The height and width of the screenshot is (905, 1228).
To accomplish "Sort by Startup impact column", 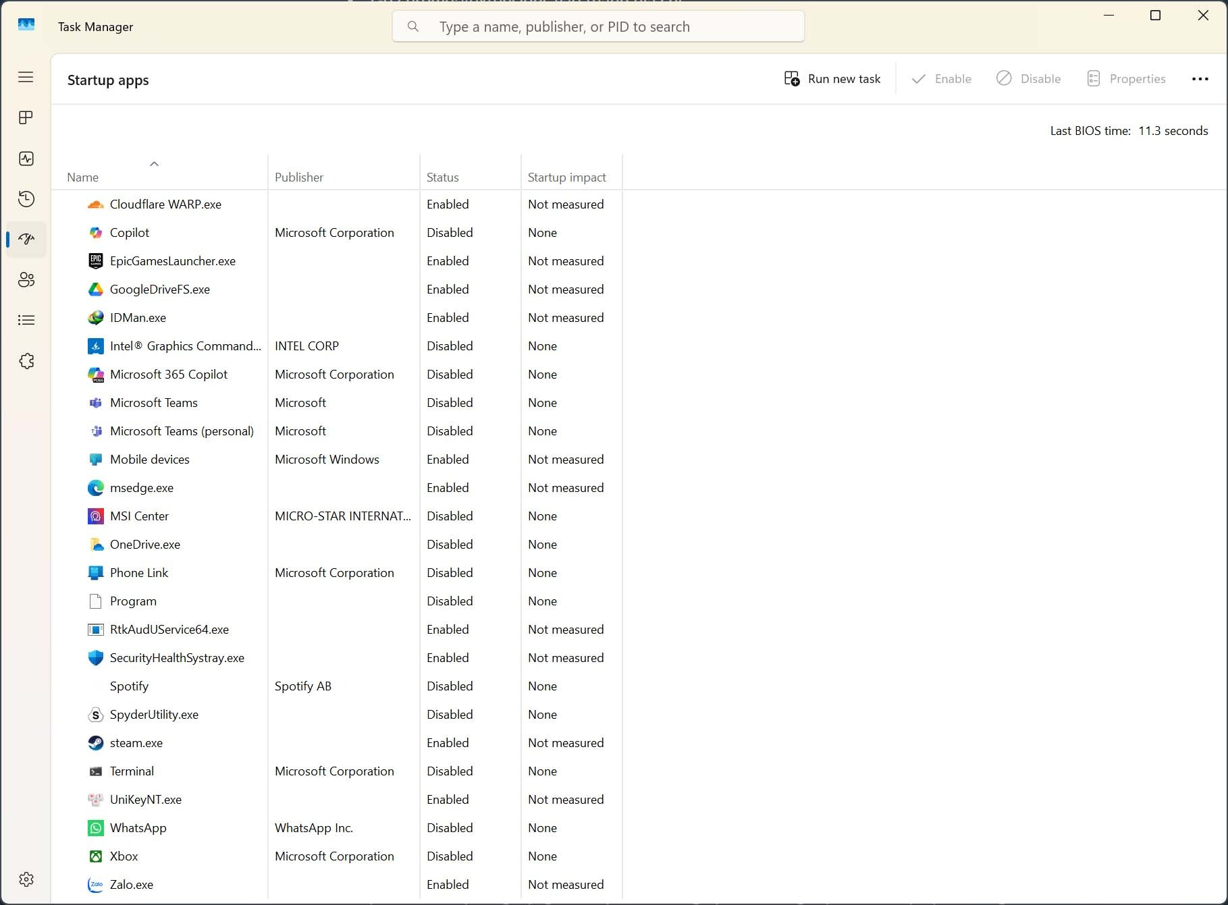I will pos(566,177).
